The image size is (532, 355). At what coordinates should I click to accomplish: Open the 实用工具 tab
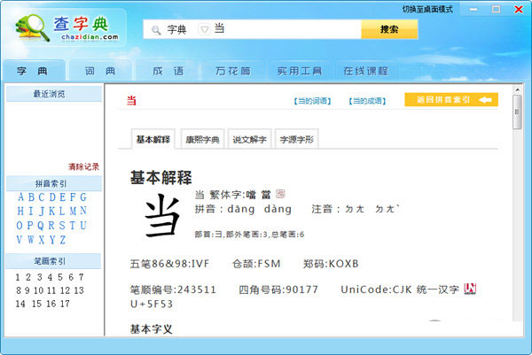[x=300, y=71]
